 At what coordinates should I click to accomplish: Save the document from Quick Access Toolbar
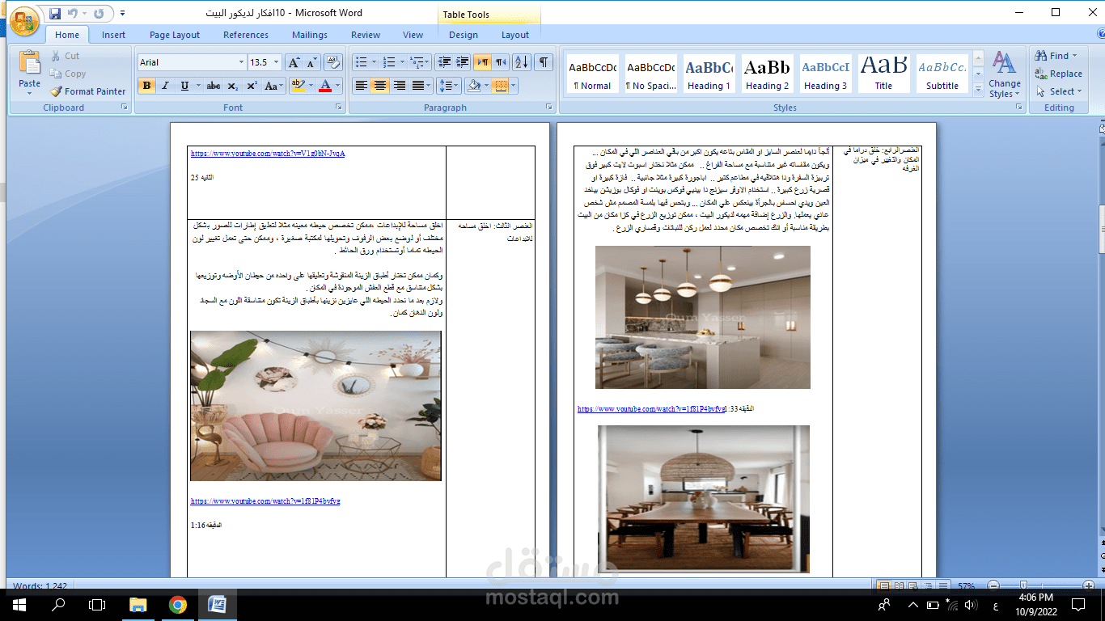55,14
